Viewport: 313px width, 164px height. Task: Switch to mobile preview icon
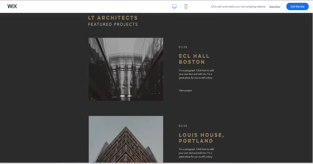(x=186, y=7)
